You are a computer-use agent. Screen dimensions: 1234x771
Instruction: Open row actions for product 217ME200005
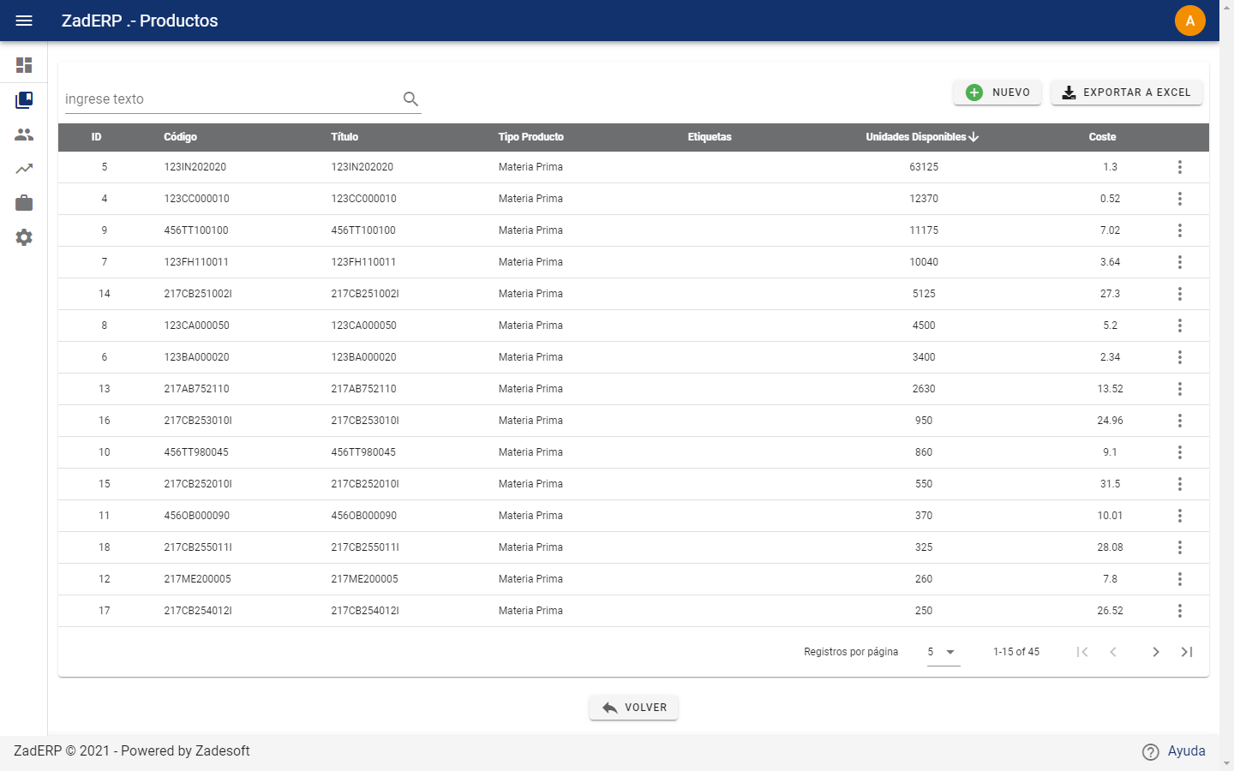(1180, 579)
